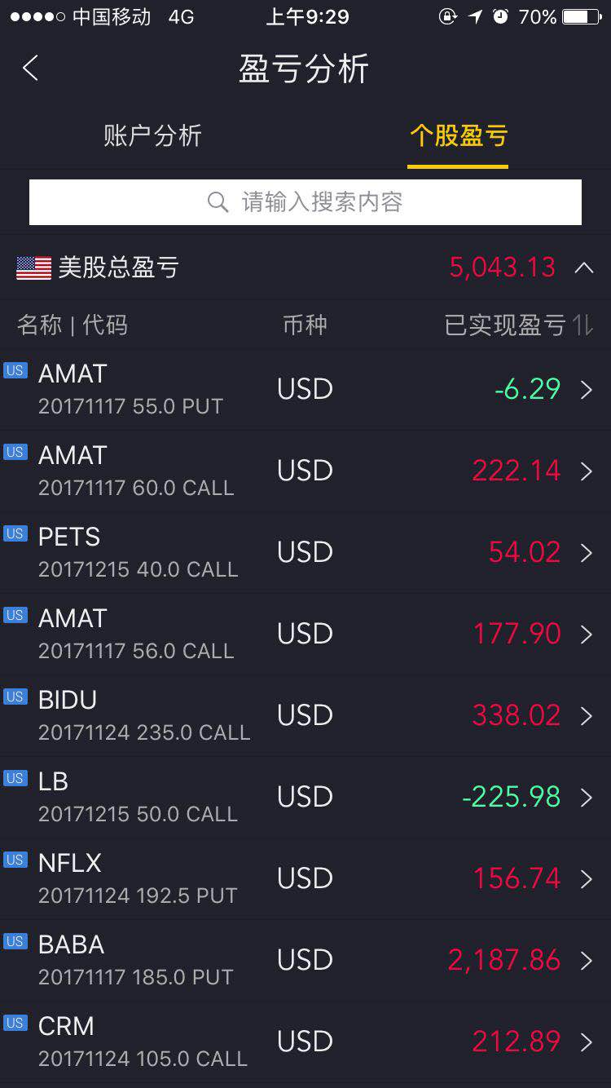Sort by 已实现盈亏 column header
Viewport: 611px width, 1088px height.
click(505, 325)
